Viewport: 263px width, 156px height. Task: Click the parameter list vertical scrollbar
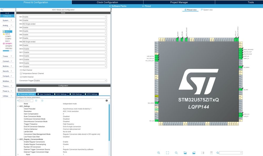point(109,123)
